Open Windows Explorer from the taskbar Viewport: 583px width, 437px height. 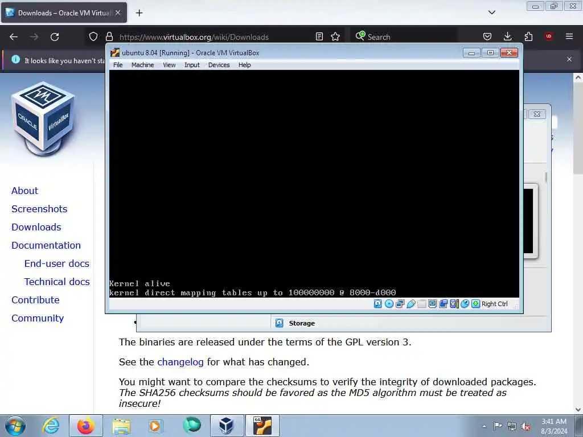point(121,426)
